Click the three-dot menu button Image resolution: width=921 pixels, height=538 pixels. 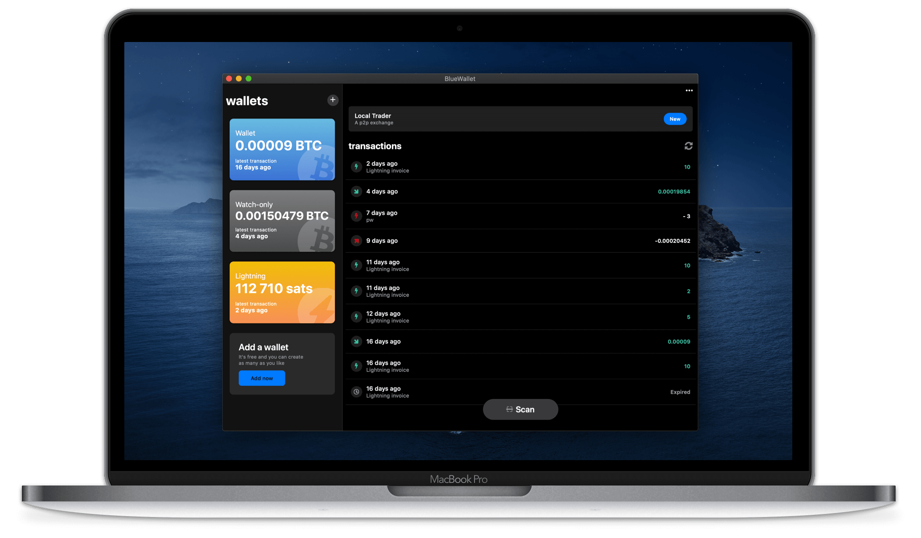(689, 90)
